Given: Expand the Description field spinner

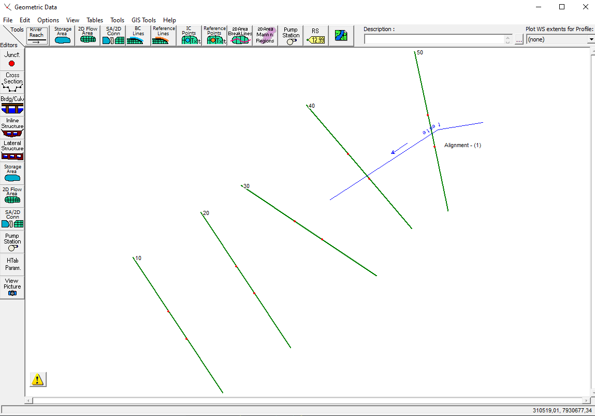Looking at the screenshot, I should pyautogui.click(x=509, y=39).
